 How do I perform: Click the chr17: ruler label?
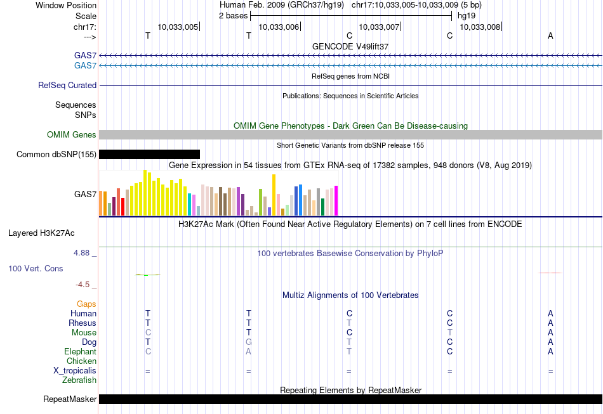click(x=84, y=27)
